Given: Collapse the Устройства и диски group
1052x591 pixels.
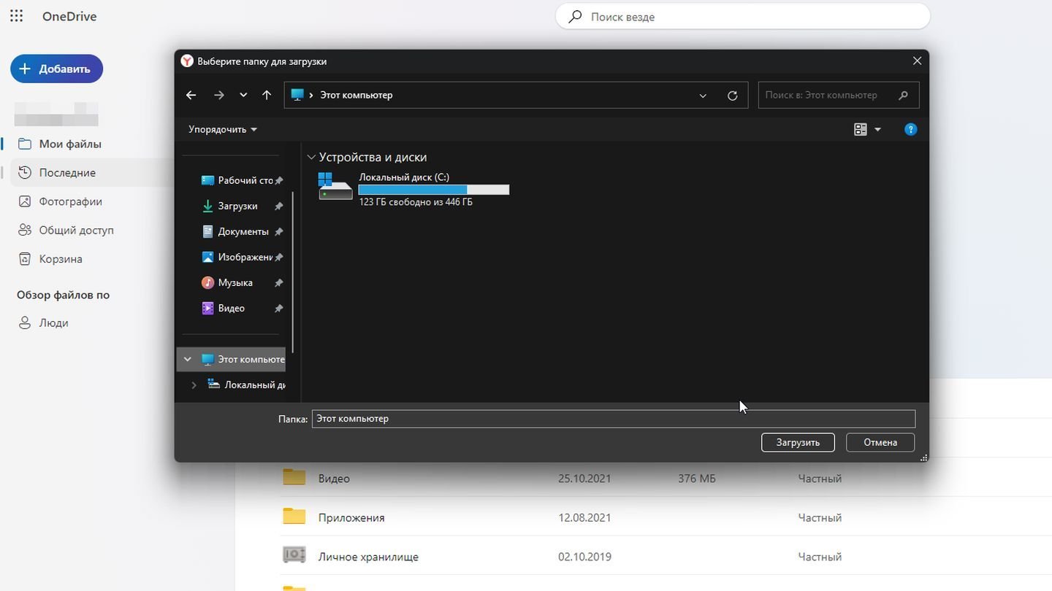Looking at the screenshot, I should (311, 157).
